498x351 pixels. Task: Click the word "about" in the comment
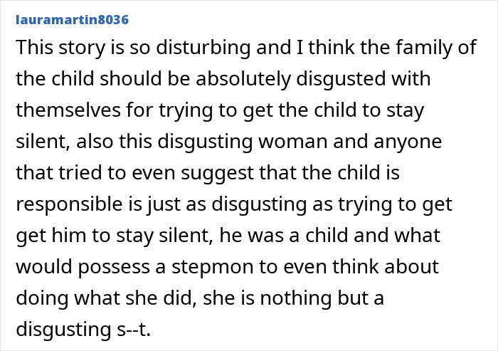pyautogui.click(x=411, y=266)
